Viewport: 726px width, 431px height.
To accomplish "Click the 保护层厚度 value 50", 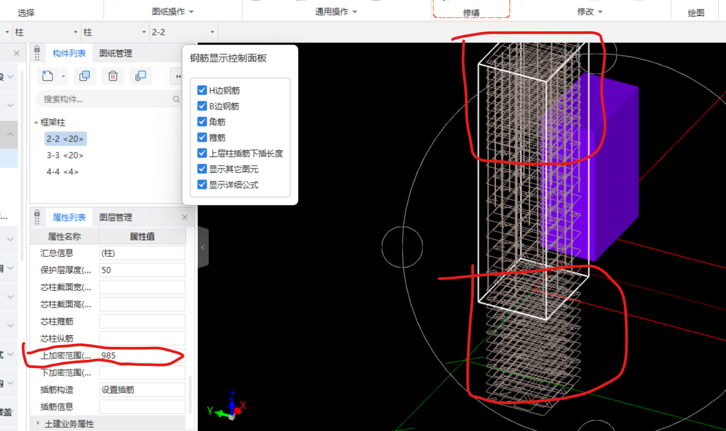I will click(142, 270).
